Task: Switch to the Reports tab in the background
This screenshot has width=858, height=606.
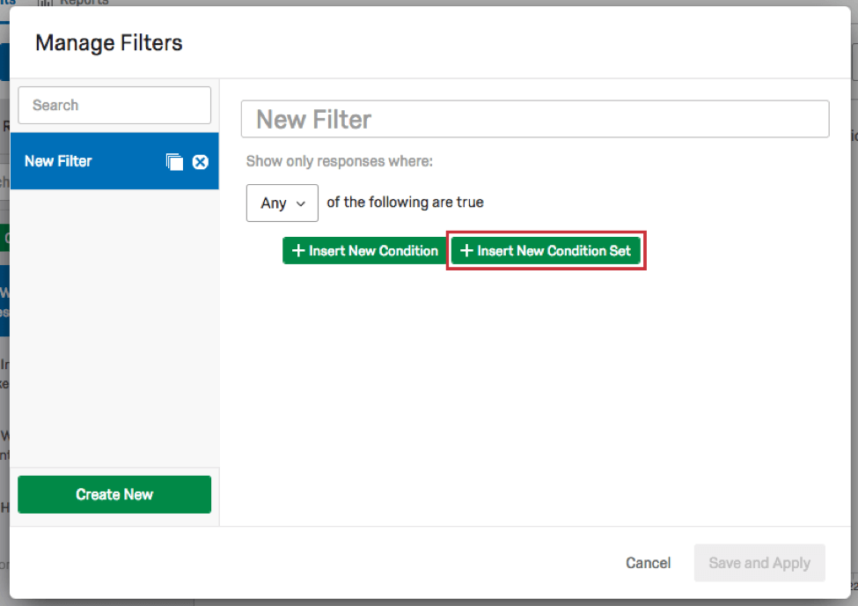Action: coord(70,4)
